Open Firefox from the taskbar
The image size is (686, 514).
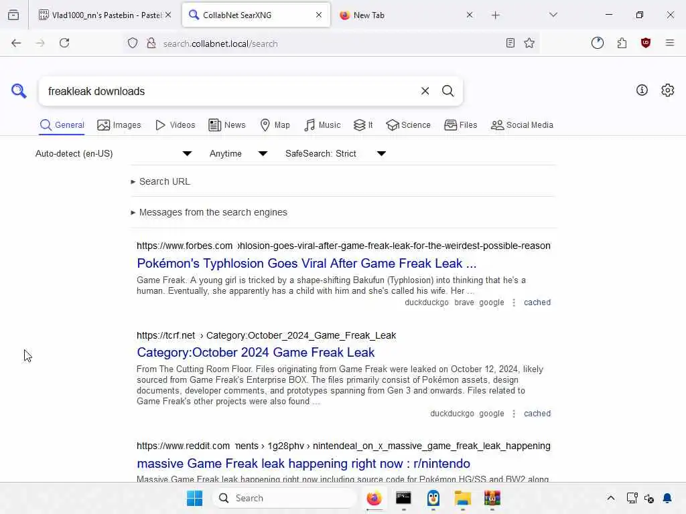click(x=374, y=498)
